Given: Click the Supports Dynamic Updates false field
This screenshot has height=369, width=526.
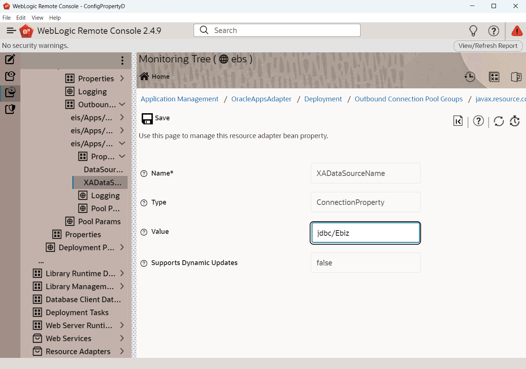Looking at the screenshot, I should coord(365,263).
